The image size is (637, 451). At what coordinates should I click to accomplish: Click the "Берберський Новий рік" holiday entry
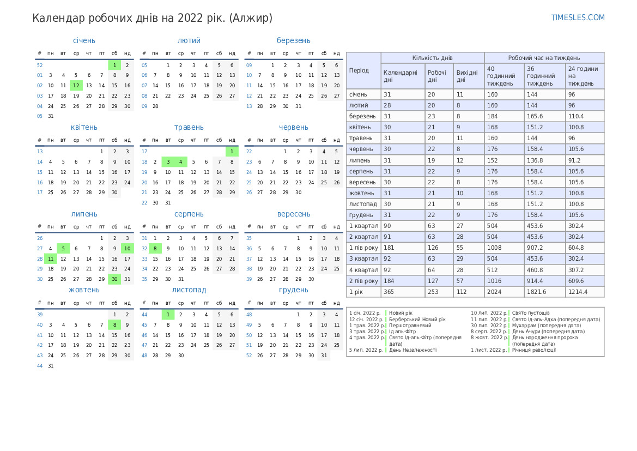417,319
